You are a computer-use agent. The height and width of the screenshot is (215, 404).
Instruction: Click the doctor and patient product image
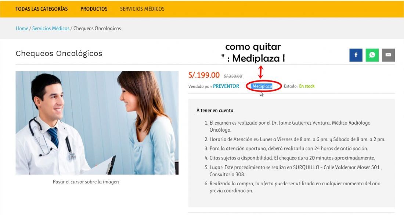tap(97, 123)
